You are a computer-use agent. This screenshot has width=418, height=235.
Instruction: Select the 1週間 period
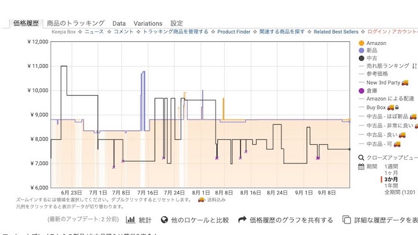(391, 167)
